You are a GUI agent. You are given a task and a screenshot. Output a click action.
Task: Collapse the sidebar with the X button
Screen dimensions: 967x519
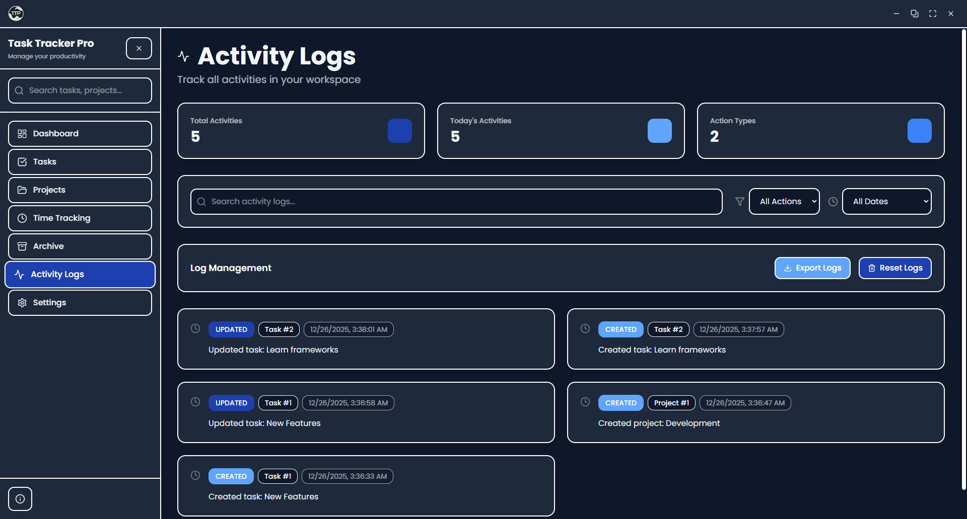point(139,48)
